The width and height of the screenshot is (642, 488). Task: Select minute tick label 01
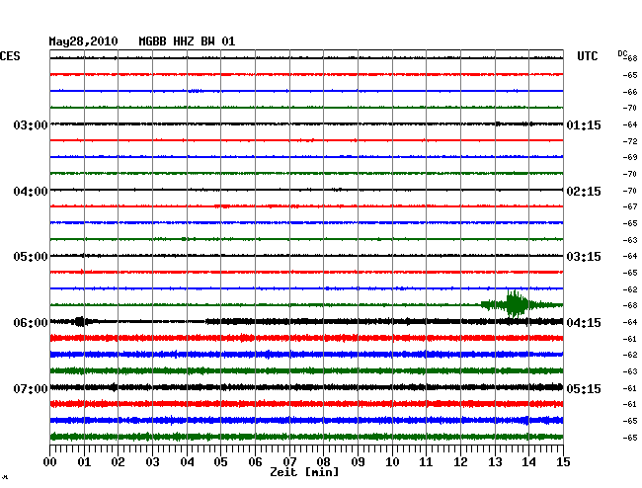point(84,462)
